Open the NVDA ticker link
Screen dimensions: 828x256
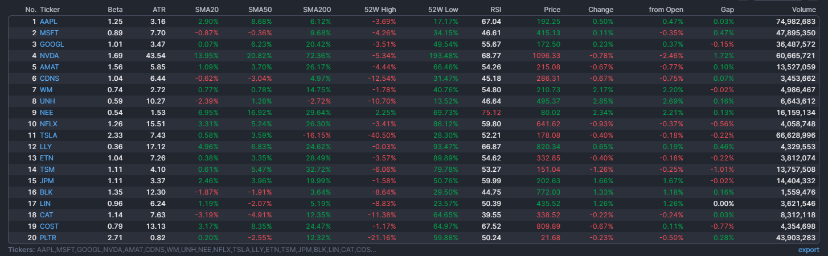(x=50, y=55)
